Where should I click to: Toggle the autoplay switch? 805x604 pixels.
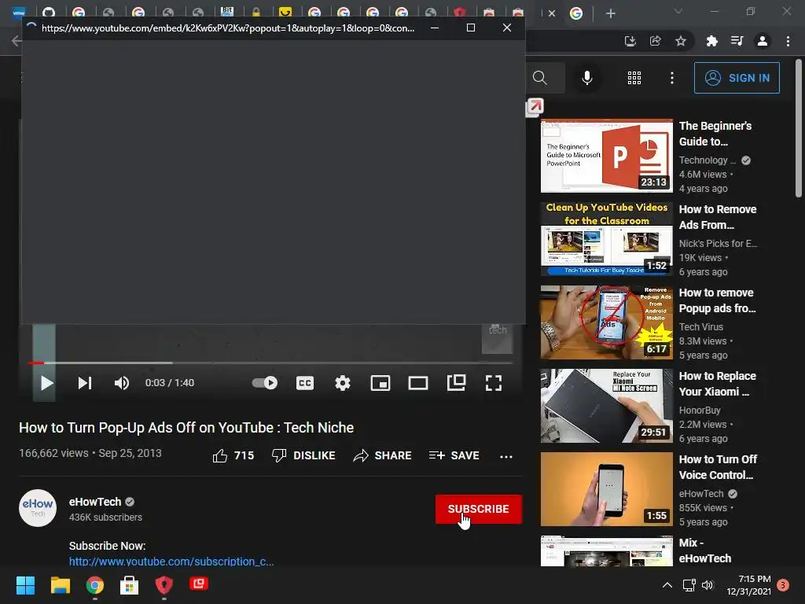coord(265,383)
